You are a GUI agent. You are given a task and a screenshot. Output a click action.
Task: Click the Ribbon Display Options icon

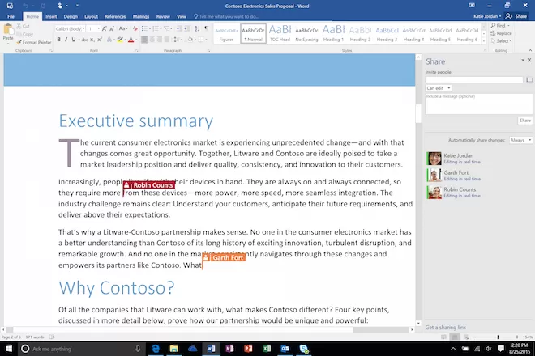click(472, 6)
